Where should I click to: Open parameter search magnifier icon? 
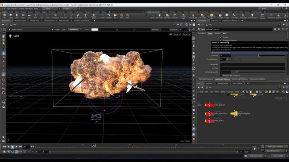279,29
